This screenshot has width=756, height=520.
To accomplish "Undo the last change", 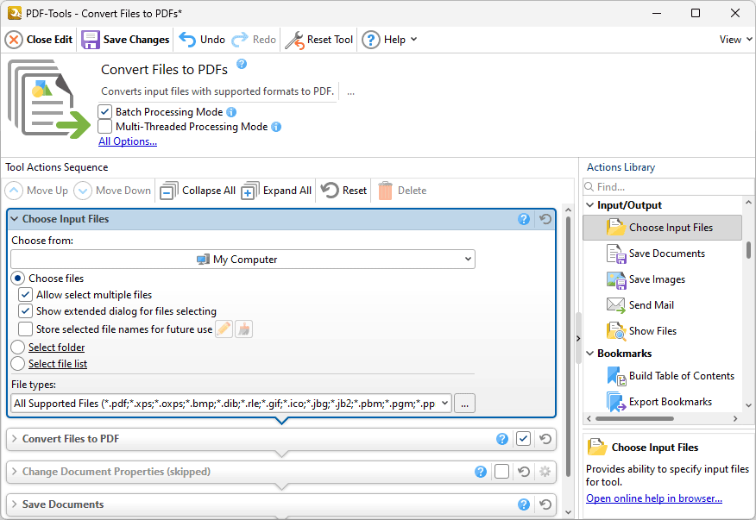I will (x=202, y=40).
